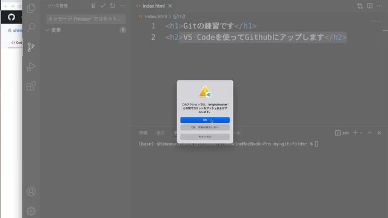Click the view-as-tree icon in source control header
This screenshot has height=218, width=388.
93,5
